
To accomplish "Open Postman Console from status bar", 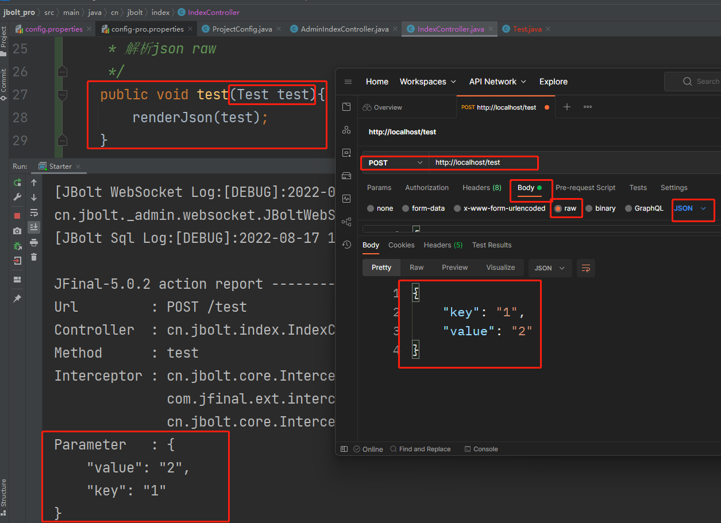I will click(481, 449).
